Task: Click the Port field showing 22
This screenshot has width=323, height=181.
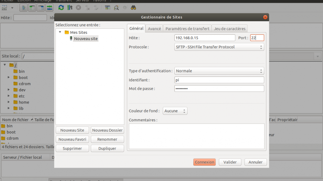Action: pos(257,38)
